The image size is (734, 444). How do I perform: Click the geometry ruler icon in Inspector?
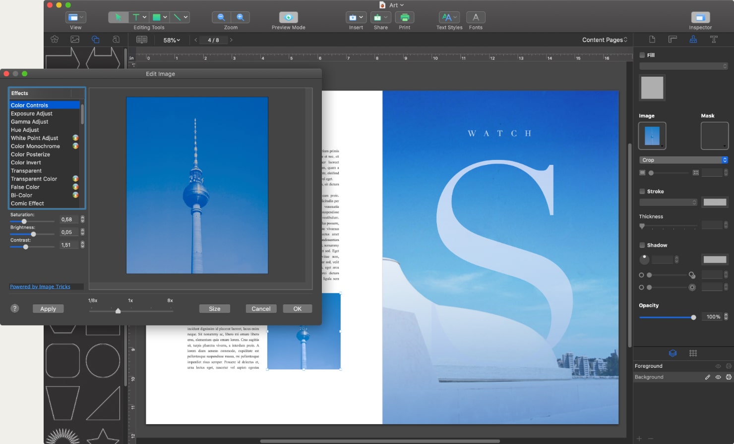673,39
